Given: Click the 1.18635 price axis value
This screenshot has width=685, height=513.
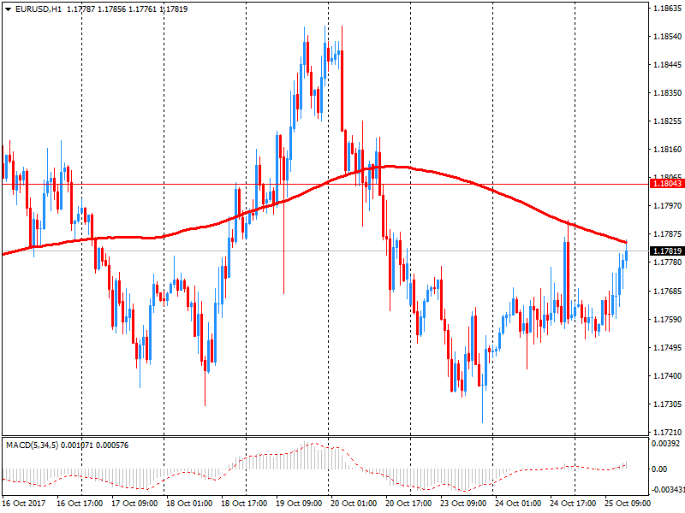Looking at the screenshot, I should pyautogui.click(x=668, y=9).
